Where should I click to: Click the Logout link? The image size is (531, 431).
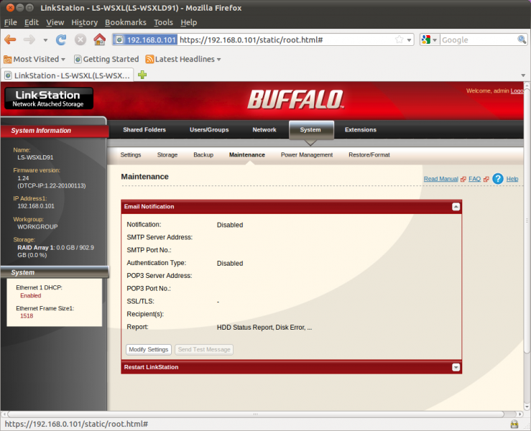517,91
